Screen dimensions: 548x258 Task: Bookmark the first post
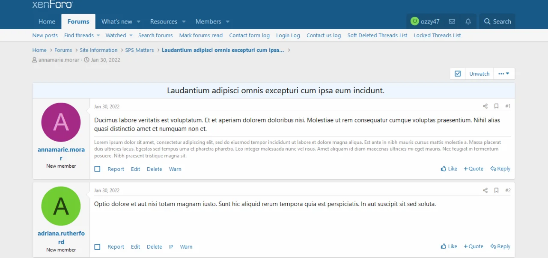[496, 106]
